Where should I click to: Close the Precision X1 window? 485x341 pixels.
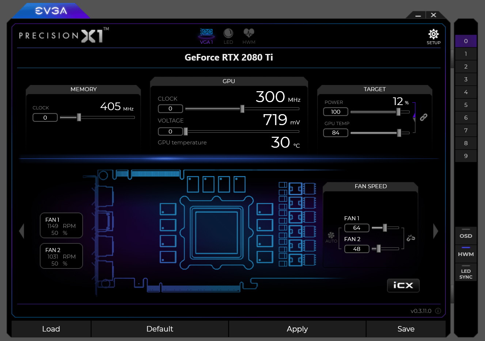[x=433, y=15]
